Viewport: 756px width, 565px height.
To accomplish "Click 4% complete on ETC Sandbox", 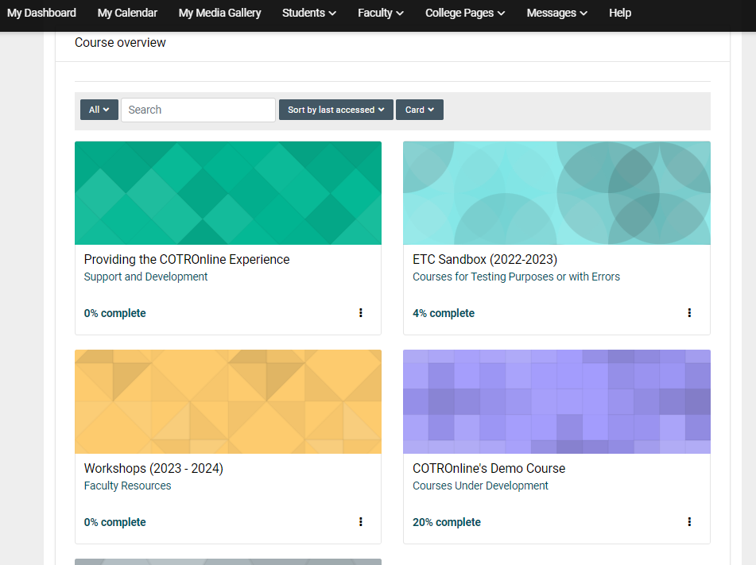I will 444,313.
